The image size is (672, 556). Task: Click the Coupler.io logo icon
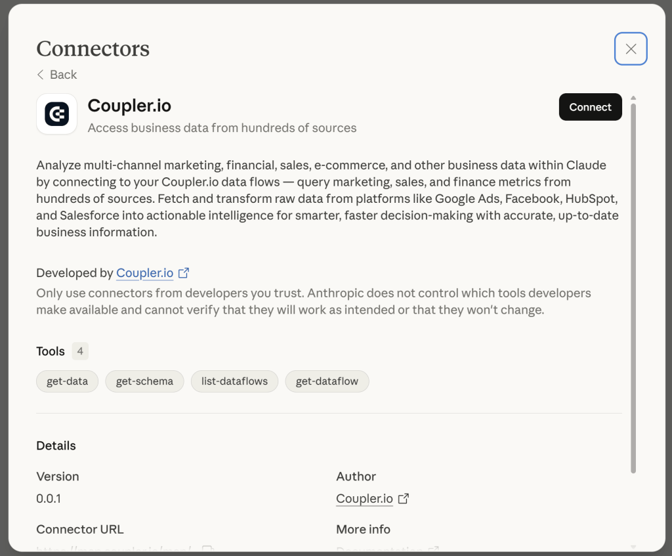pos(56,114)
